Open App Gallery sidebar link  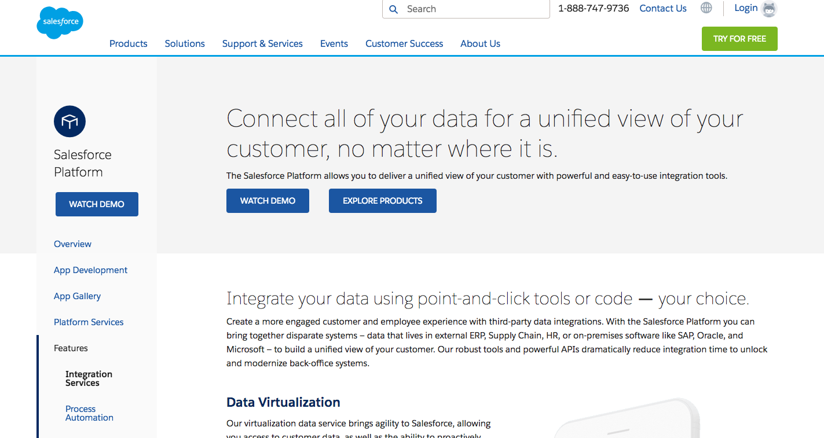point(77,296)
